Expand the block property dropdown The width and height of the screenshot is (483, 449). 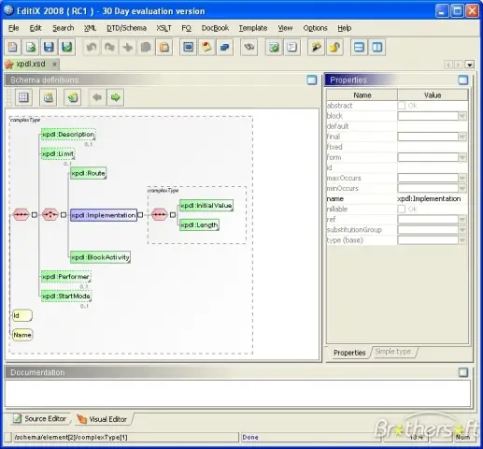click(x=462, y=116)
